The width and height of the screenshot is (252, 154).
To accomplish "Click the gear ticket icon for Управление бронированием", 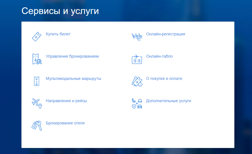I will 37,59.
